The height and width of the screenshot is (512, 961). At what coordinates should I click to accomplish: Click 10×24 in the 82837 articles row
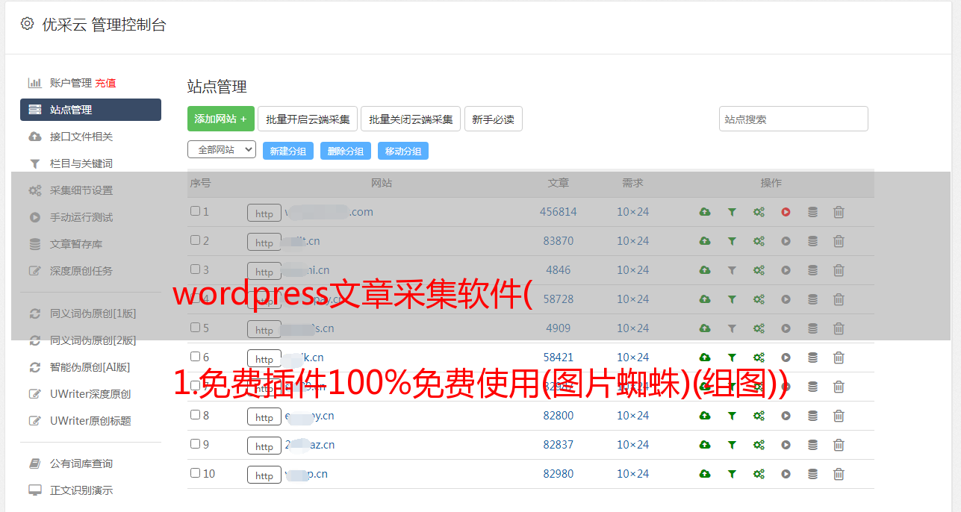[633, 445]
